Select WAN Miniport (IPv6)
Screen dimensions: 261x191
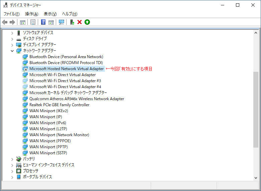coord(47,123)
